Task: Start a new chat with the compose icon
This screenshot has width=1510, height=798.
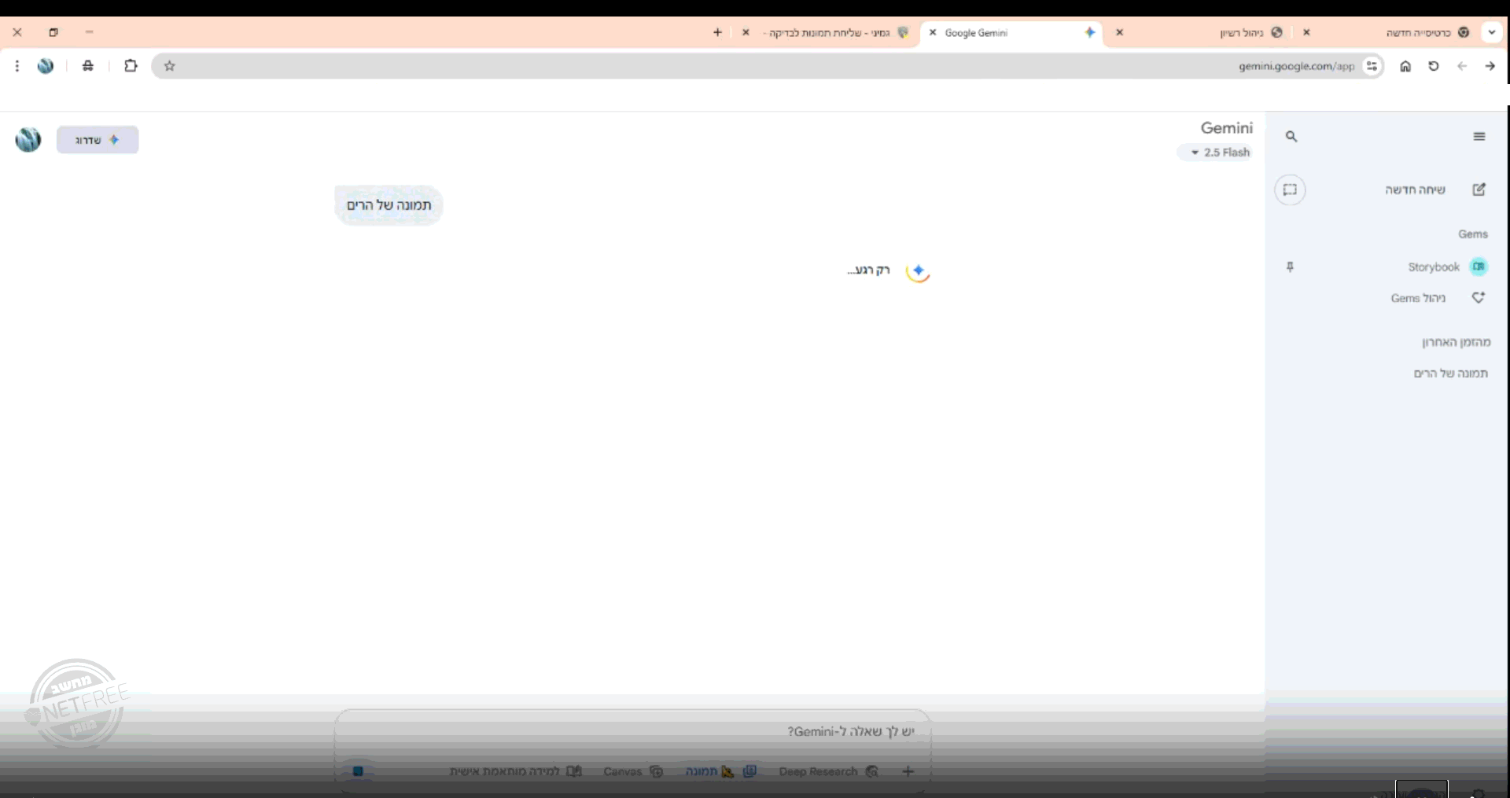Action: pyautogui.click(x=1479, y=189)
